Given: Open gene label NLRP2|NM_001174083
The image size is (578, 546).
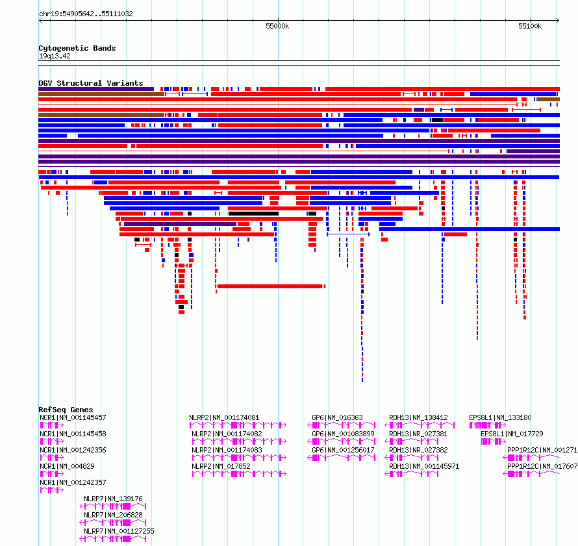Looking at the screenshot, I should [227, 450].
